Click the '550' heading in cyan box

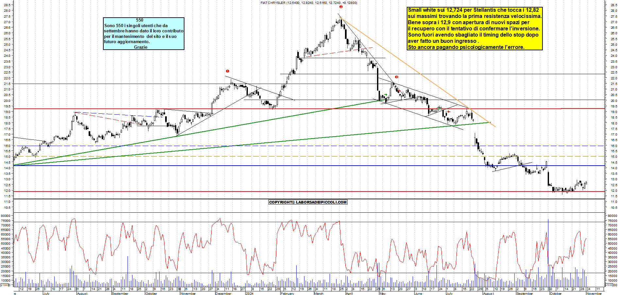pos(140,20)
